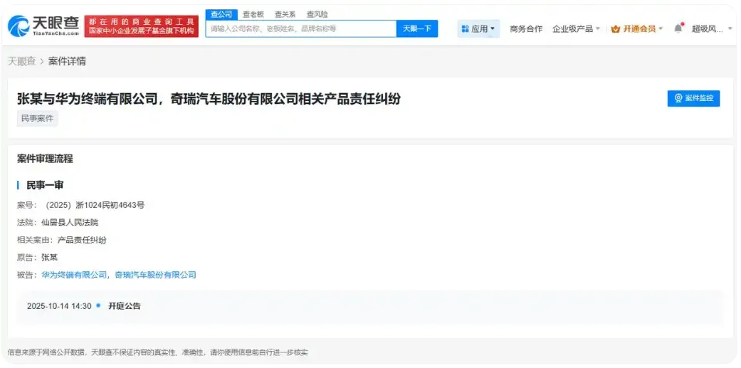
Task: Open the Tianyancha logo homepage
Action: click(43, 26)
